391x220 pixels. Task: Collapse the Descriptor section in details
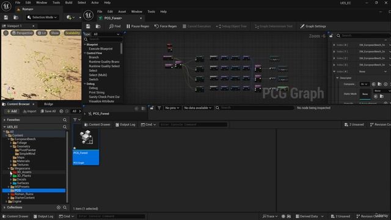coord(337,78)
